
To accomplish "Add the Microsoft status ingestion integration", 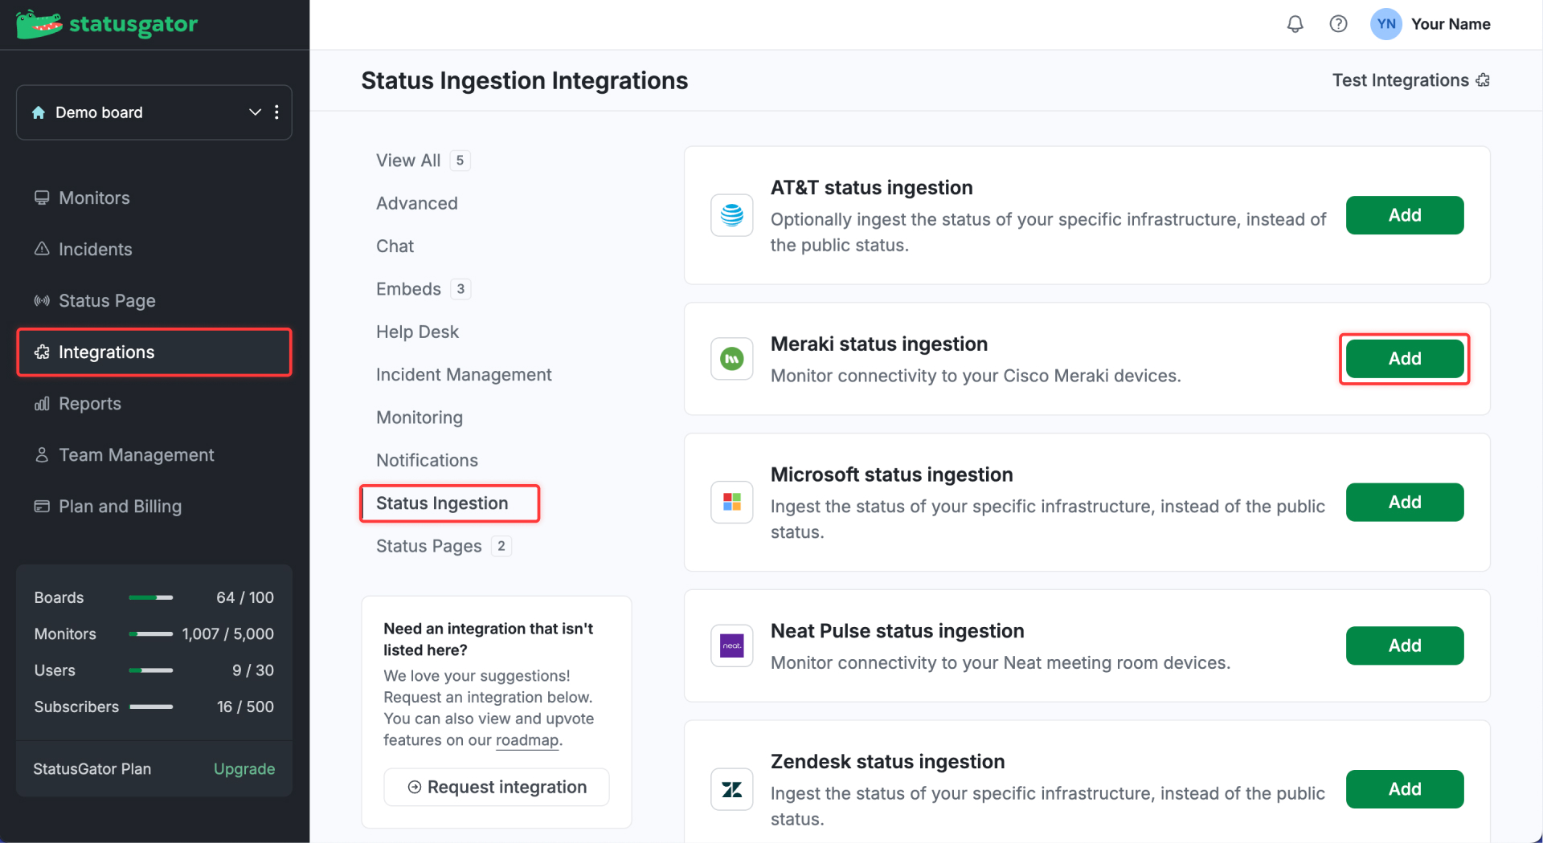I will coord(1404,502).
